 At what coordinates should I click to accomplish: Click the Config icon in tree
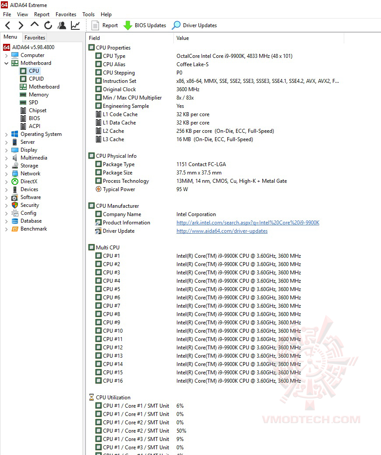click(x=15, y=213)
